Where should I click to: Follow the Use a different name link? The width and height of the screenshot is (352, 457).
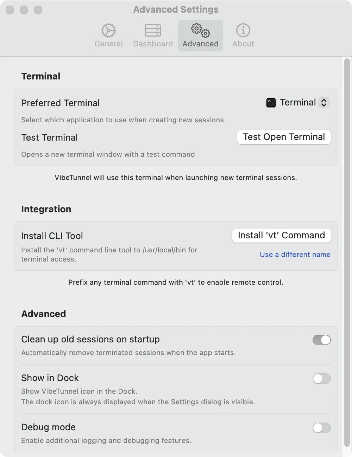click(295, 255)
